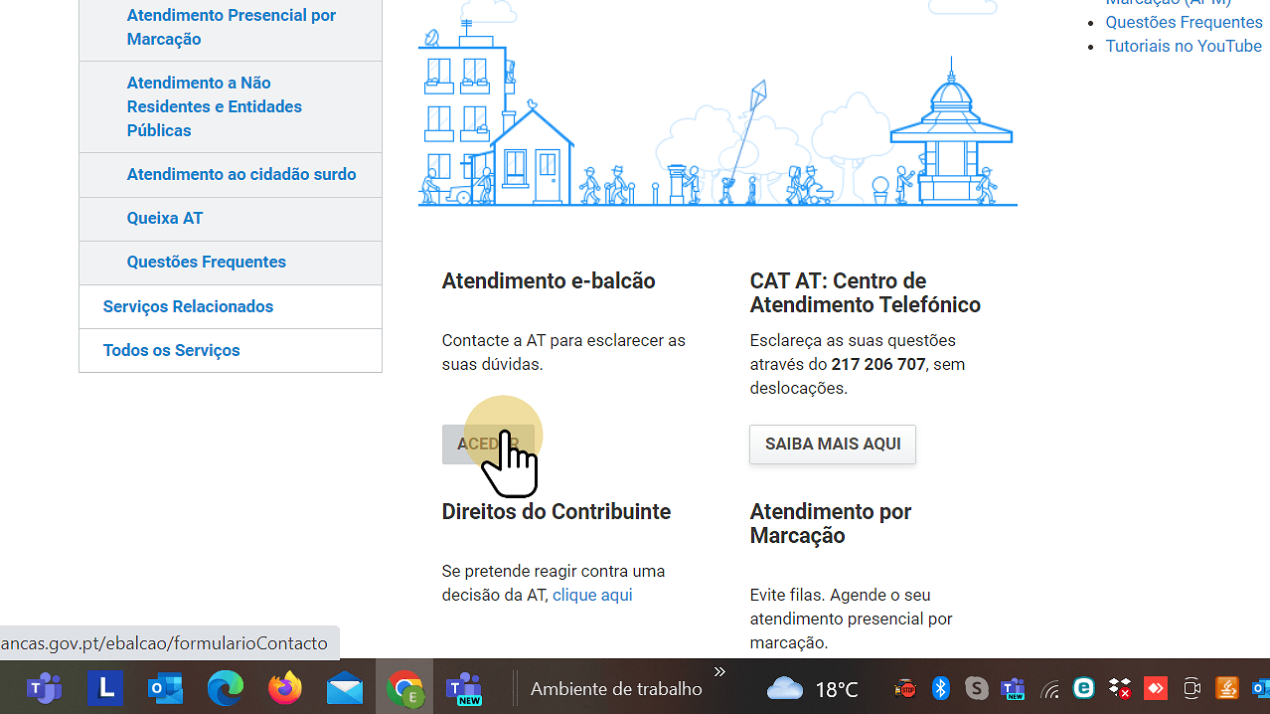Open Atendimento ao cidadão surdo sidebar item
Viewport: 1270px width, 714px height.
(x=240, y=174)
